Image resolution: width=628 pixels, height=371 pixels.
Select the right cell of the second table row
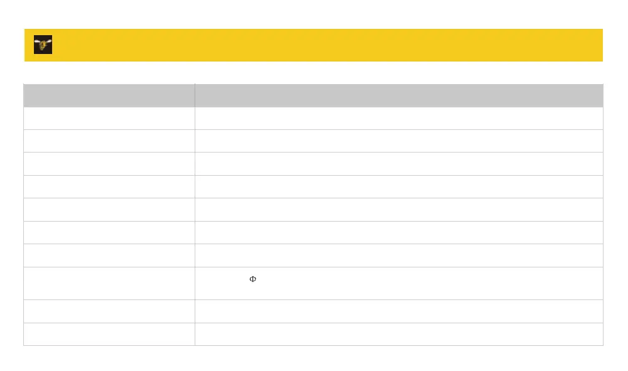(399, 141)
